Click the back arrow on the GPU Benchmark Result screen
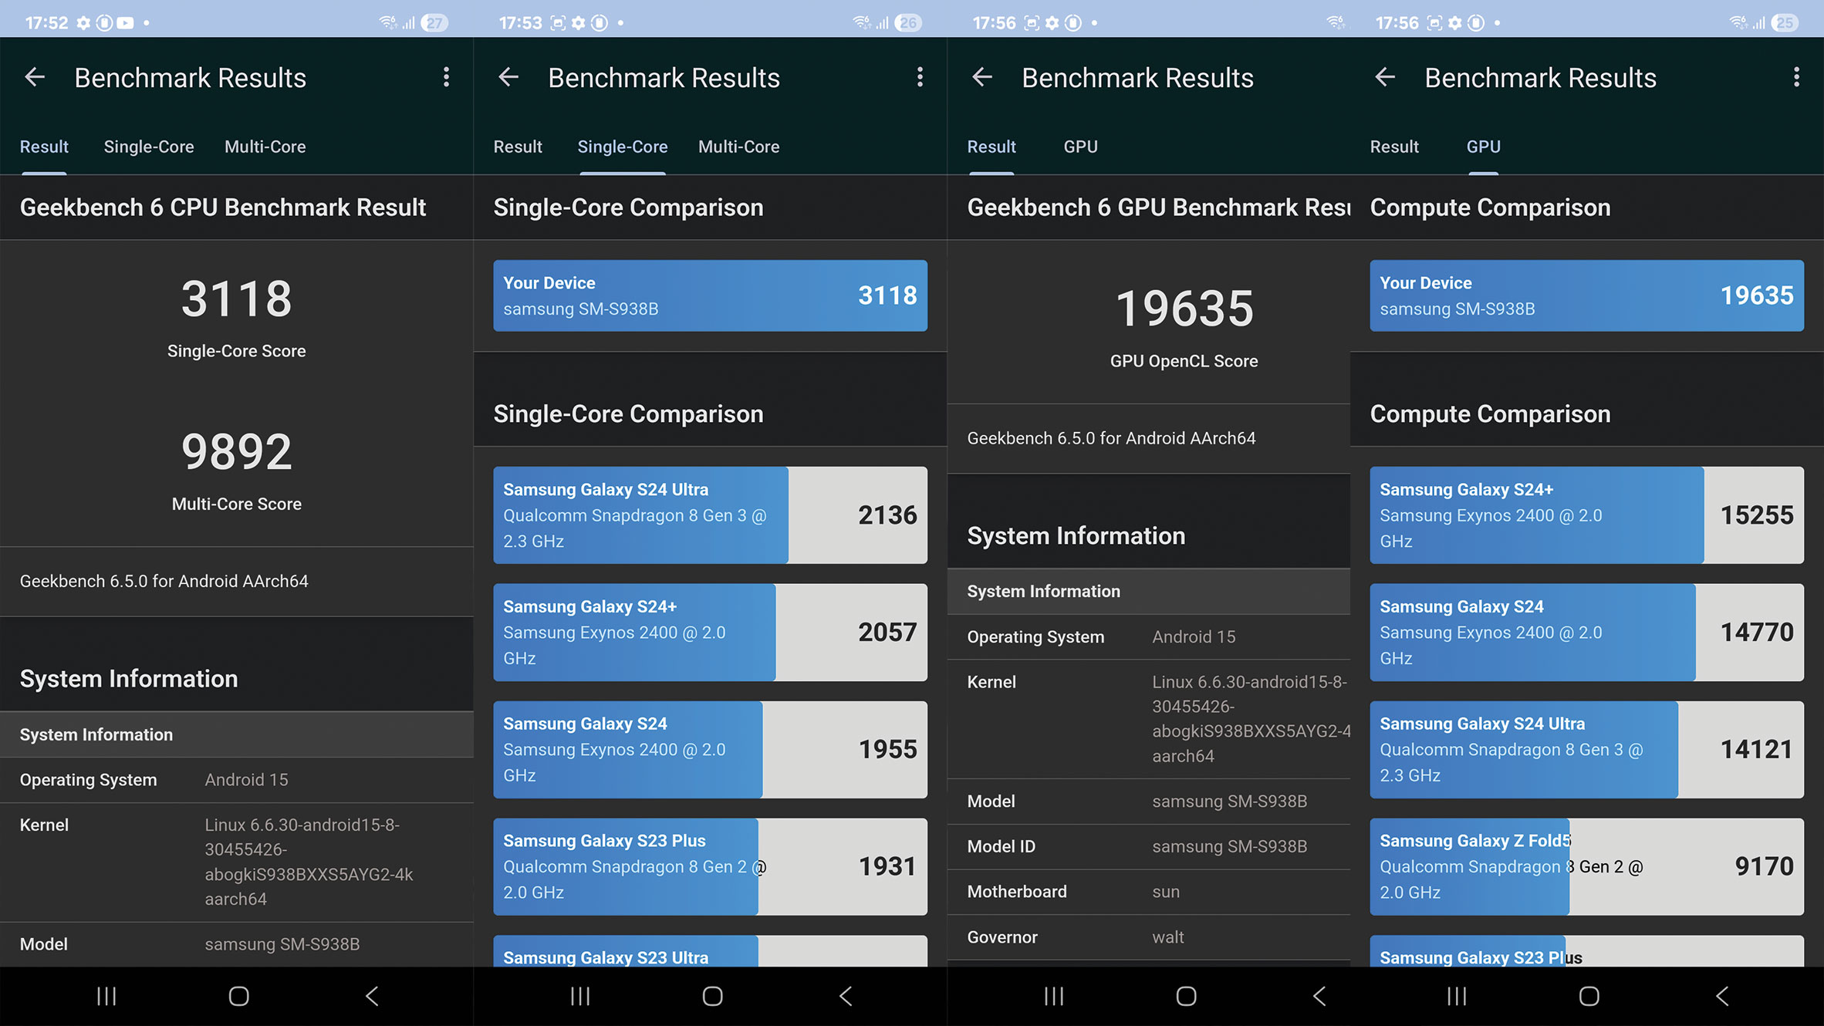This screenshot has height=1026, width=1824. tap(981, 77)
